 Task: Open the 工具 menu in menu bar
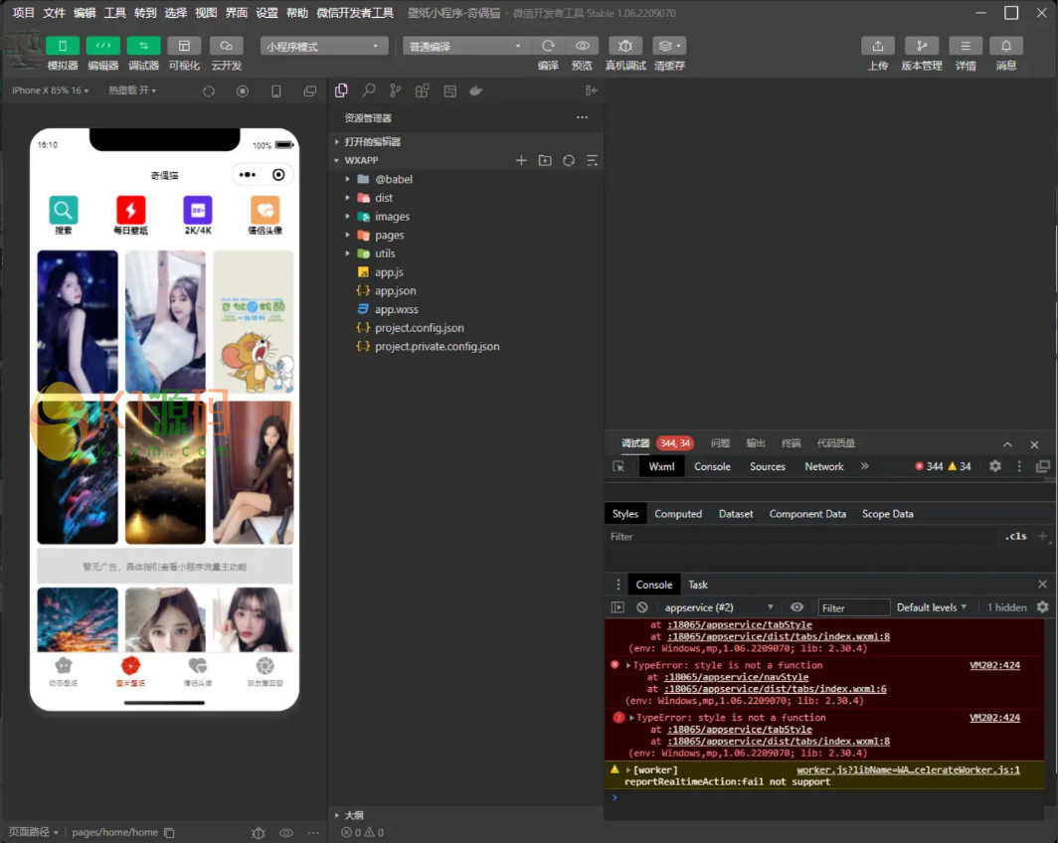[x=115, y=13]
